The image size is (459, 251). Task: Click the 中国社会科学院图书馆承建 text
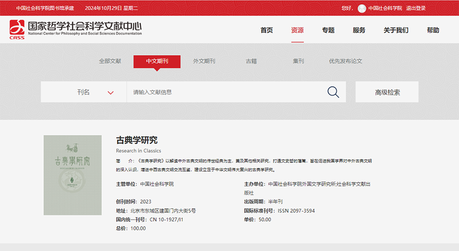coord(45,8)
